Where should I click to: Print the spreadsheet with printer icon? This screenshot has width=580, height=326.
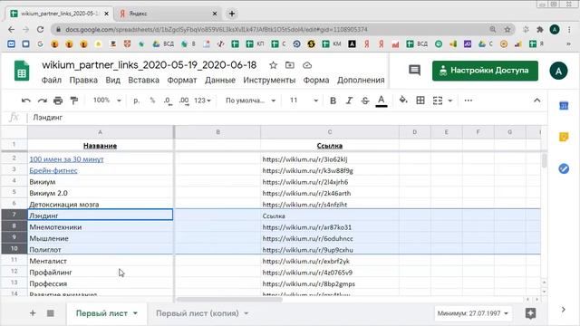58,101
